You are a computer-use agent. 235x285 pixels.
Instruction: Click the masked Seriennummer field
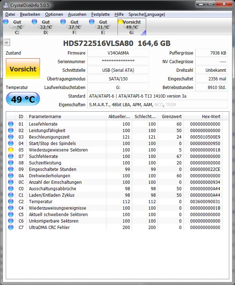point(118,61)
